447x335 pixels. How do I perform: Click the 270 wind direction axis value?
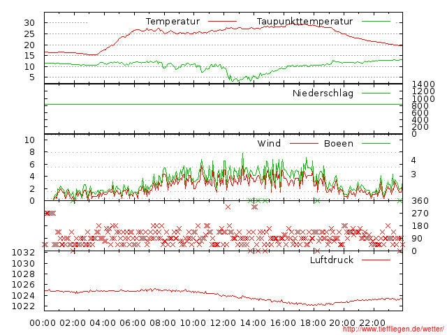(420, 214)
